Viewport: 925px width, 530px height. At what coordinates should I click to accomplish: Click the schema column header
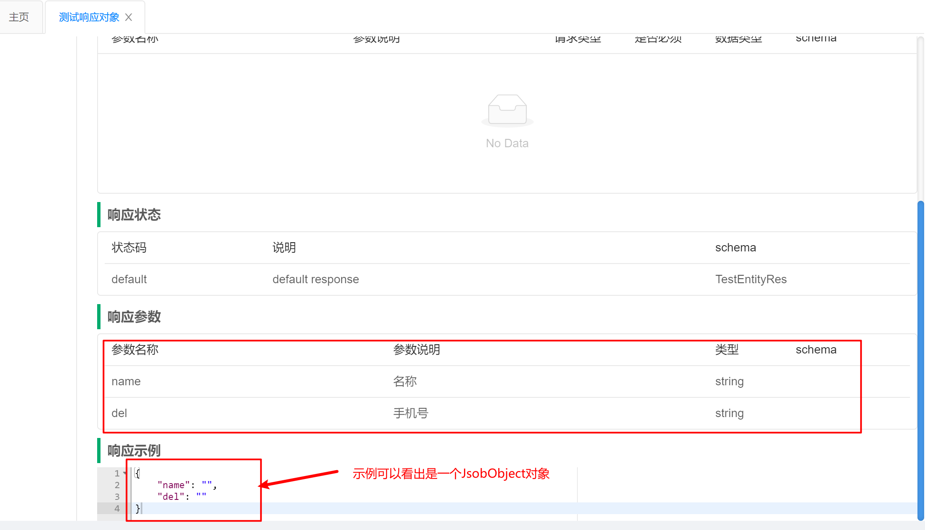pos(816,350)
